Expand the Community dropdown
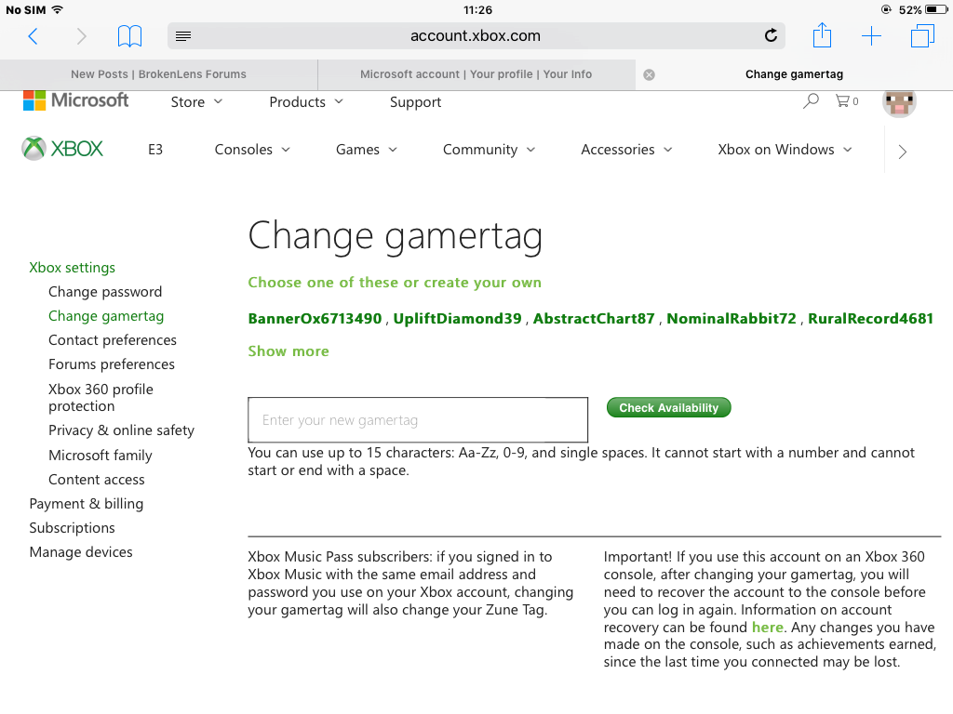Screen dimensions: 953x714 tap(489, 150)
